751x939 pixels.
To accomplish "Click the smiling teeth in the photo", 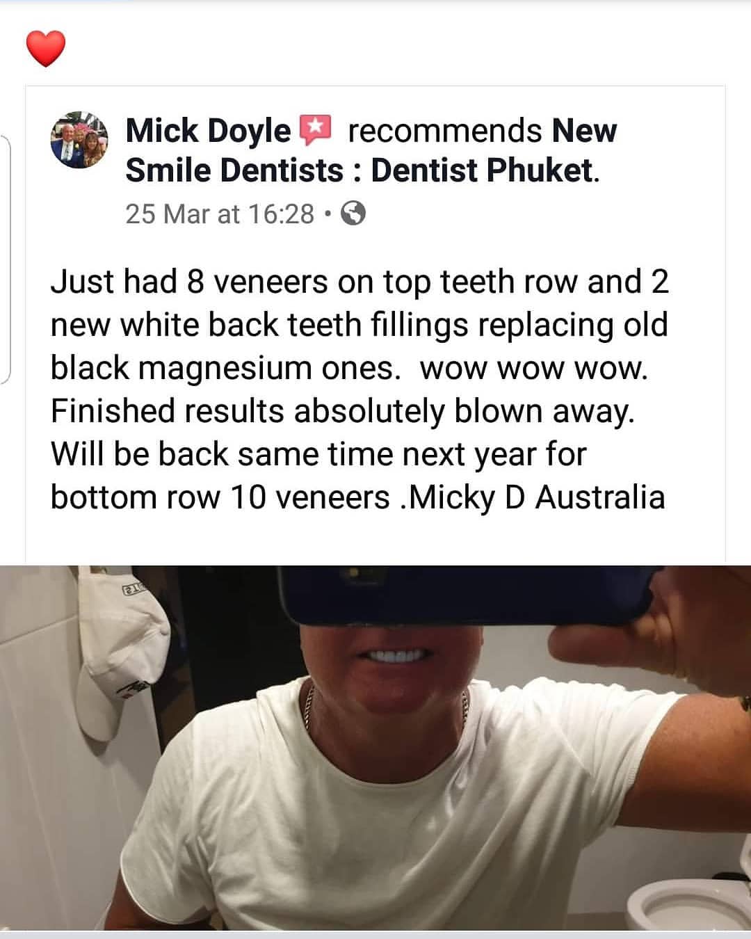I will (401, 655).
